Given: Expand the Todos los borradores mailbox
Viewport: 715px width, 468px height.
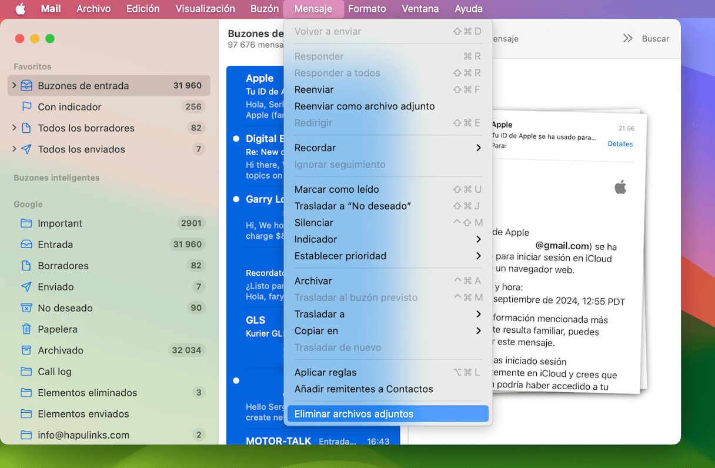Looking at the screenshot, I should pyautogui.click(x=14, y=128).
